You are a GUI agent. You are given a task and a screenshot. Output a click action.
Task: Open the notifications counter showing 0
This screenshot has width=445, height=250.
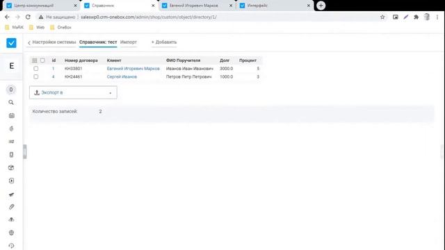pos(11,90)
